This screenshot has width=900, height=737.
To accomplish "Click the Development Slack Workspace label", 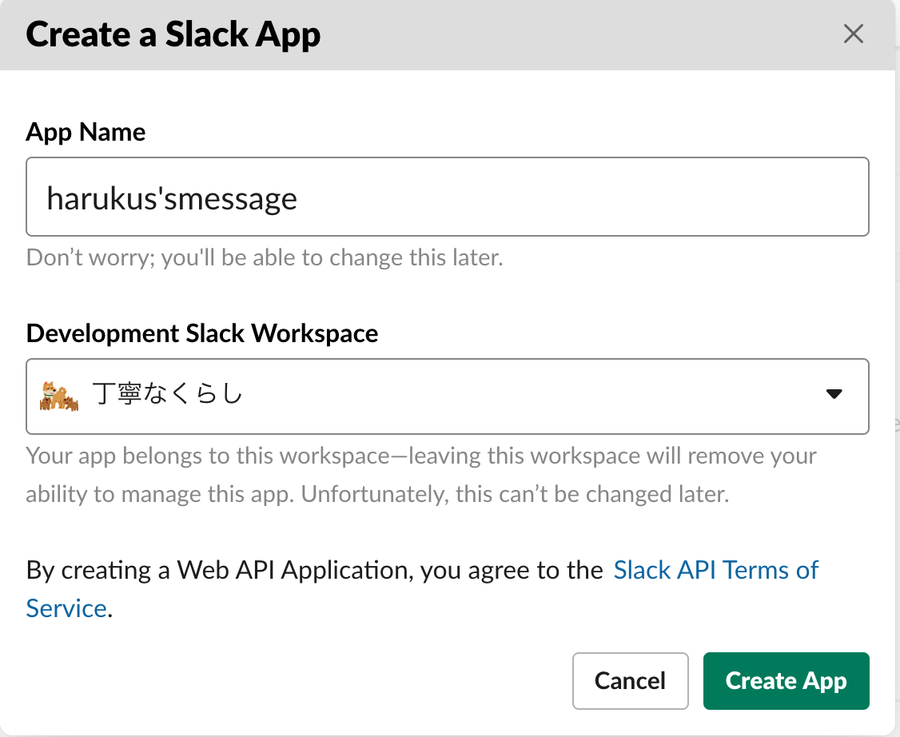I will point(202,333).
